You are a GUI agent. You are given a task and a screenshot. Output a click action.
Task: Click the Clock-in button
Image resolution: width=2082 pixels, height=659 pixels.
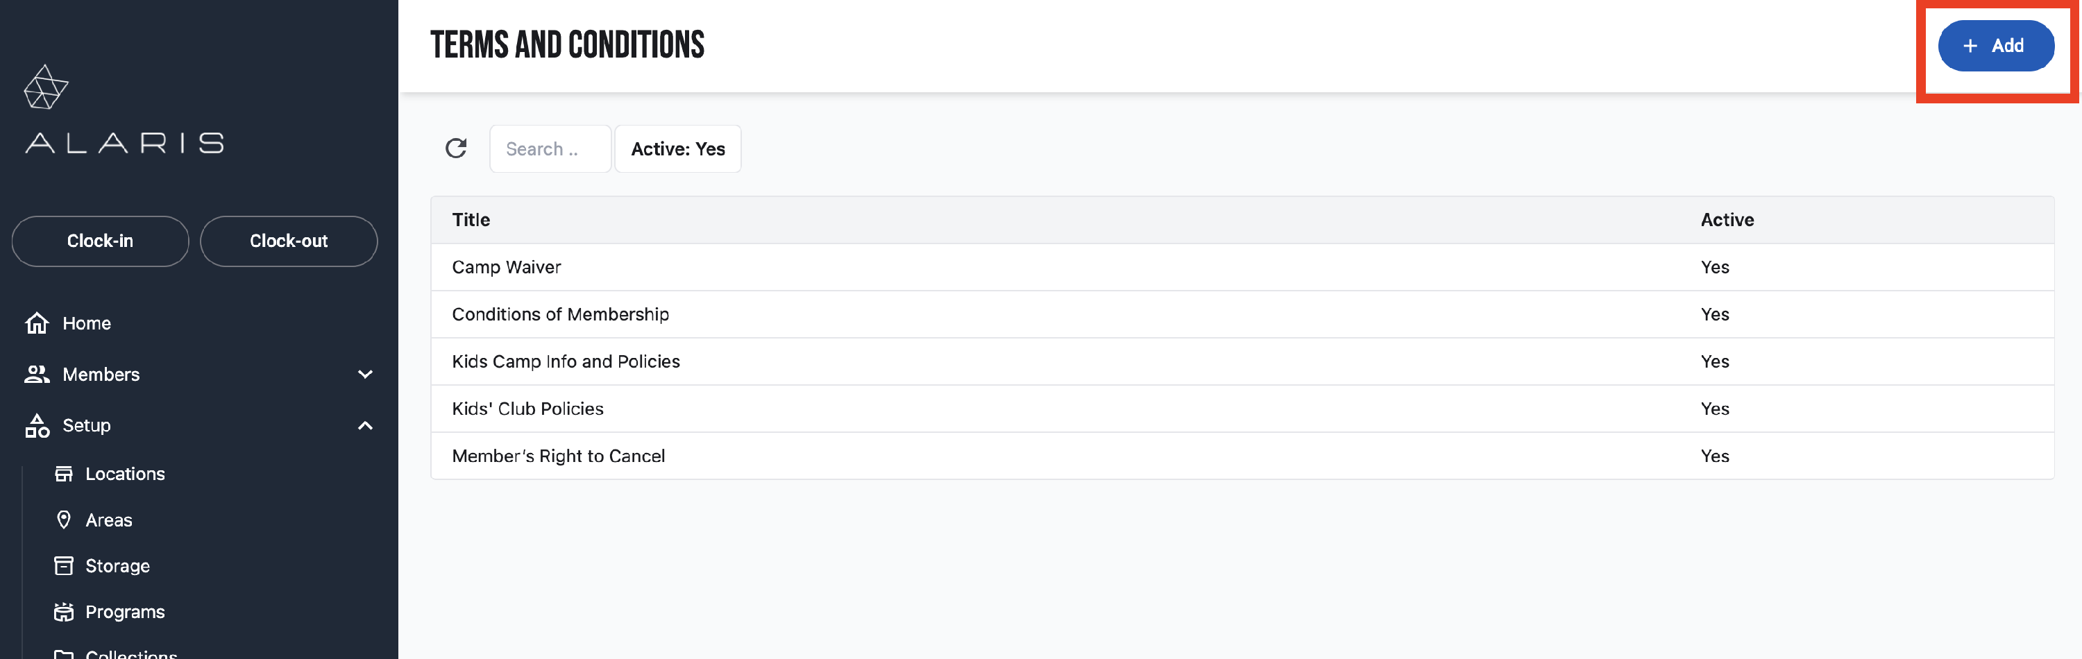tap(100, 241)
